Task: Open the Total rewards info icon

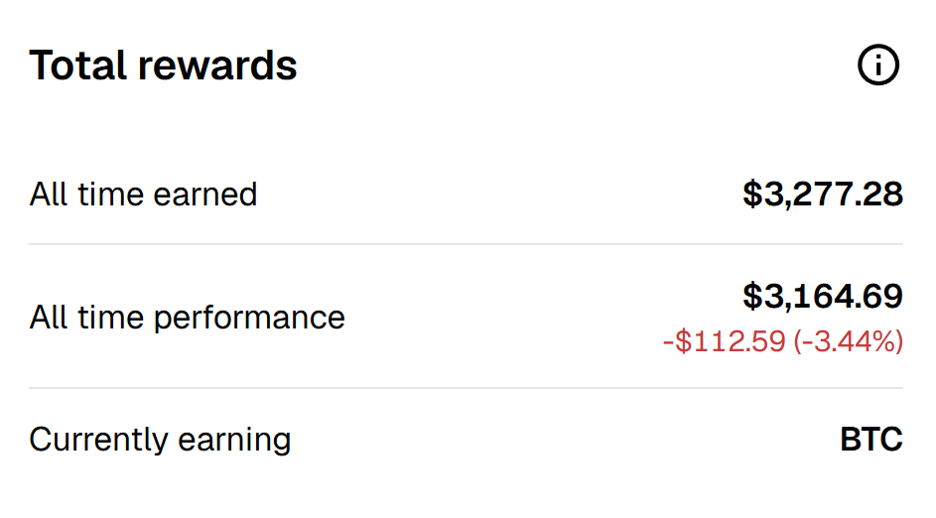Action: pos(878,65)
